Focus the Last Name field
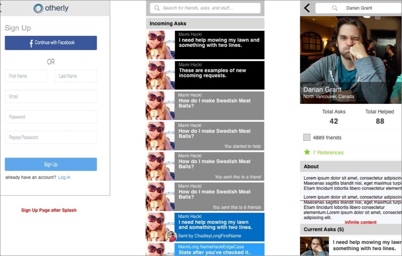Image resolution: width=402 pixels, height=256 pixels. (75, 76)
